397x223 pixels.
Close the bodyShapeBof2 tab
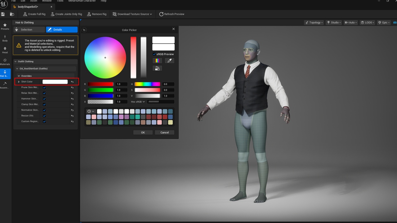click(x=52, y=7)
